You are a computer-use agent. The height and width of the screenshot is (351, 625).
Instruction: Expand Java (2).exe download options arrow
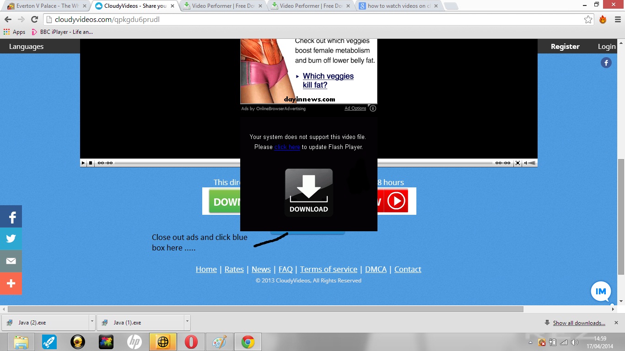click(x=92, y=322)
